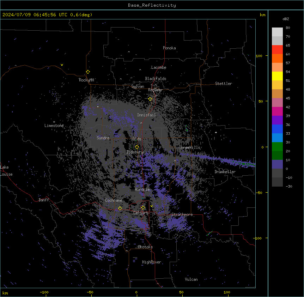Click the yellow marker south of Cochrane
The width and height of the screenshot is (304, 297).
[x=120, y=208]
